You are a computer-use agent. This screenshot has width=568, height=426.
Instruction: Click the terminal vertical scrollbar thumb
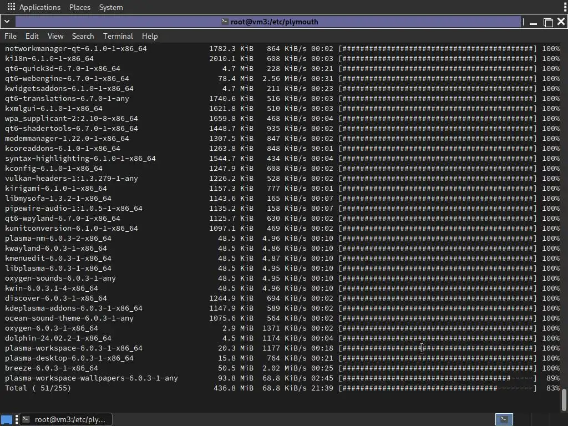564,400
